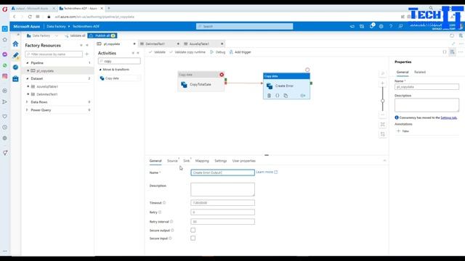The height and width of the screenshot is (261, 465).
Task: Click delete trash icon on Create Error activity
Action: tap(269, 96)
